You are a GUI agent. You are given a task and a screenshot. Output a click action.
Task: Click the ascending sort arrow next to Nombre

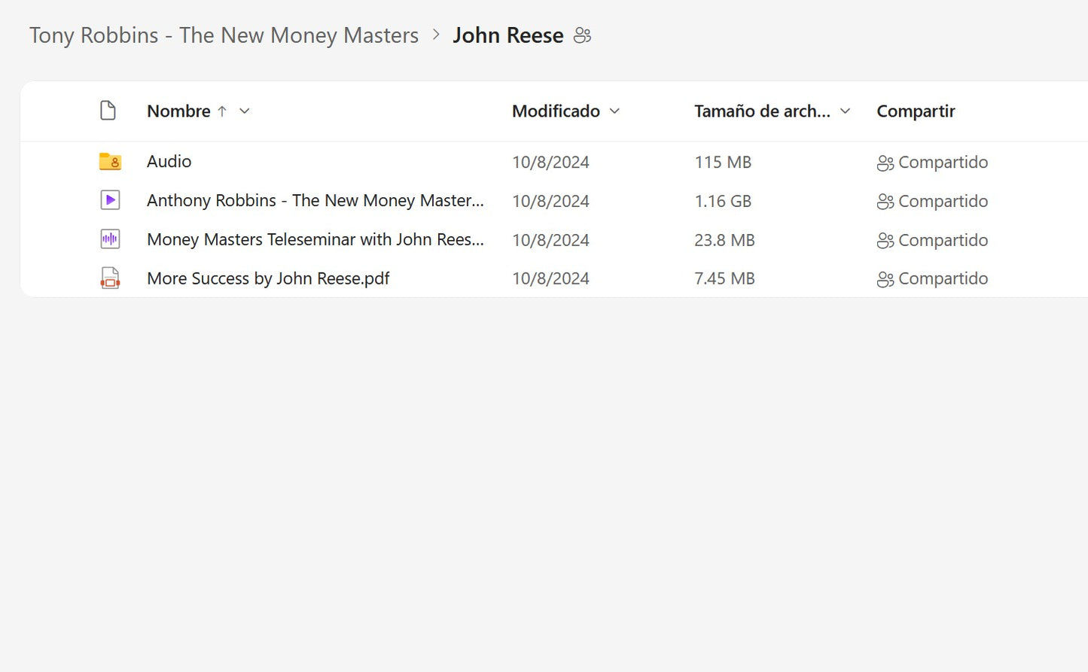point(222,111)
